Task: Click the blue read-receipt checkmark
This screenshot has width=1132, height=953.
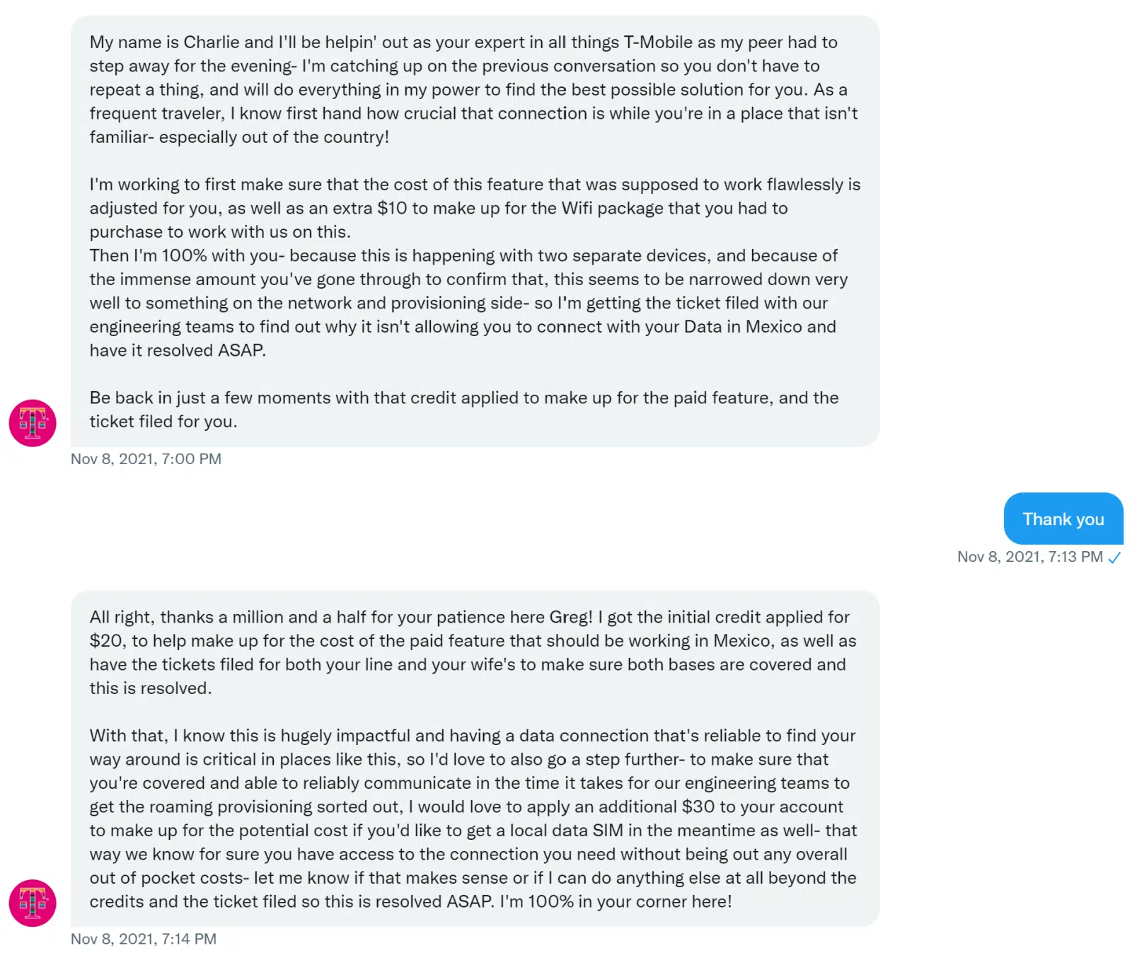Action: tap(1115, 558)
